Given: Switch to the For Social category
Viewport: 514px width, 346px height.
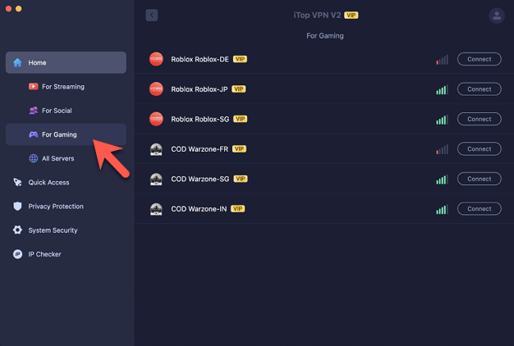Looking at the screenshot, I should 57,111.
